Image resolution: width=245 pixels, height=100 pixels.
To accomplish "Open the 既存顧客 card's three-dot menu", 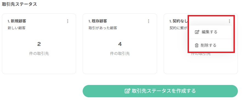I will [149, 21].
